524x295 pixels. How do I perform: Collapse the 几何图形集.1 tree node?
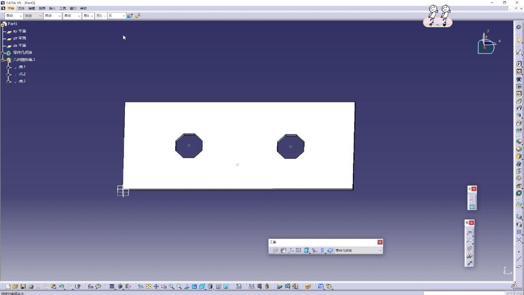(x=3, y=60)
